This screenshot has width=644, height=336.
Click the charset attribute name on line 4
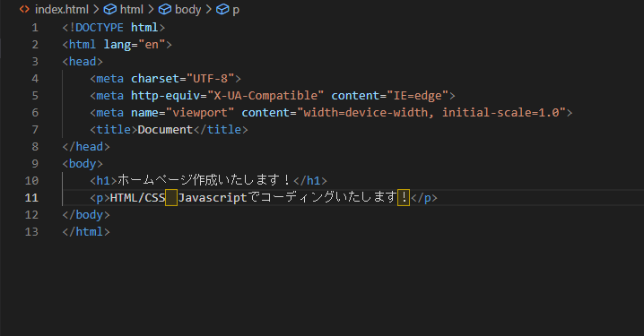click(x=155, y=78)
